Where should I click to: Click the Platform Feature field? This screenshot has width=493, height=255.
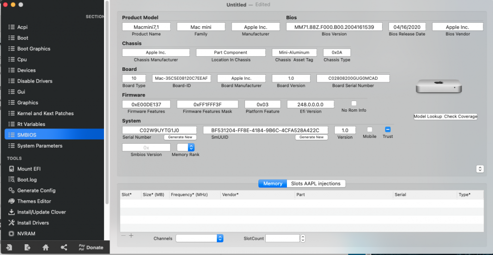click(263, 104)
